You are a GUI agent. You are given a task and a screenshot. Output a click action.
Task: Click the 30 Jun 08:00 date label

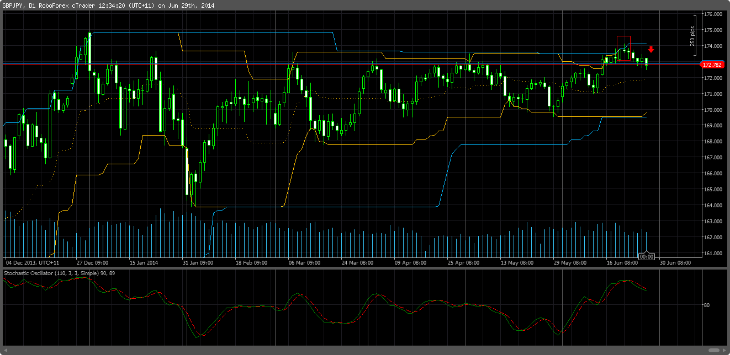coord(675,262)
